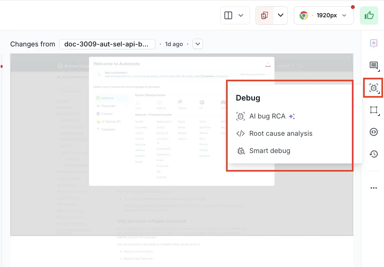Click the Debug bug icon in sidebar
This screenshot has width=384, height=267.
coord(374,88)
